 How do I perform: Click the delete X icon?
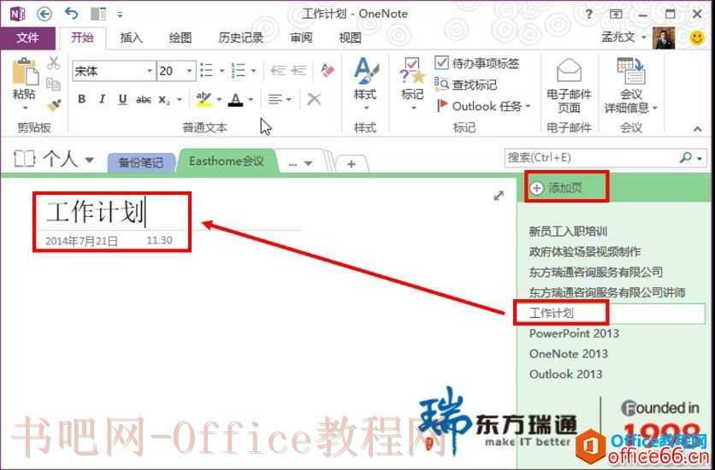[314, 99]
